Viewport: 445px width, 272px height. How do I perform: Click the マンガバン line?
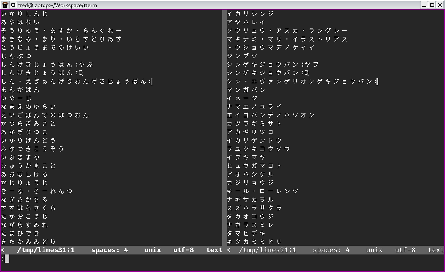[x=246, y=90]
